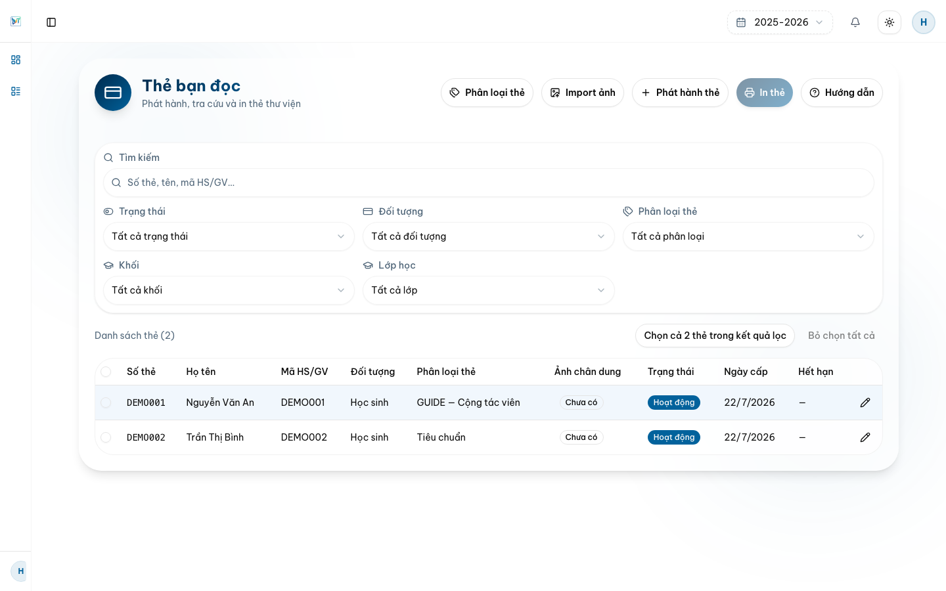This screenshot has height=591, width=946.
Task: Select all with Chọn cả 2 thẻ button
Action: click(715, 336)
